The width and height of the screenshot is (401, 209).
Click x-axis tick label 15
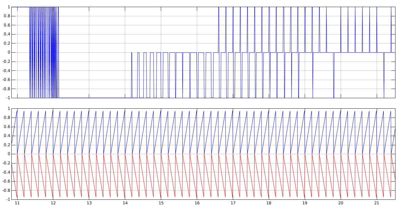point(161,203)
